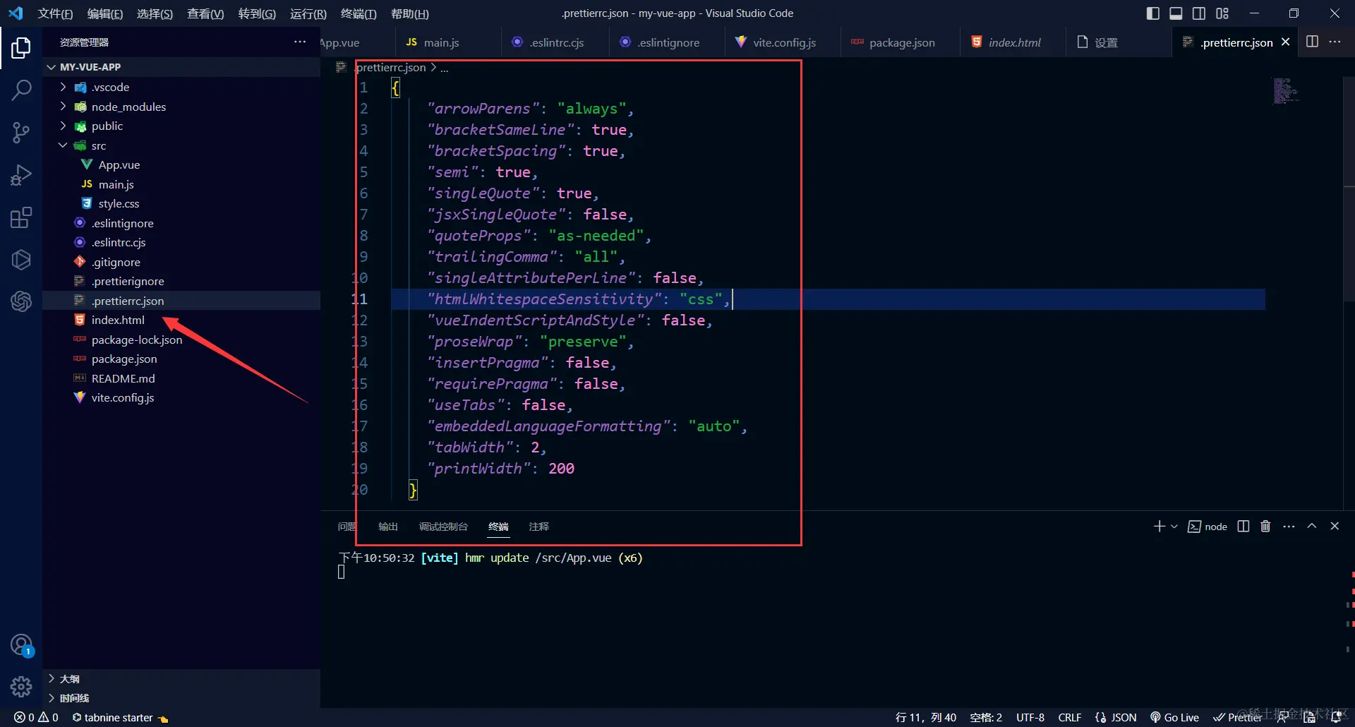Toggle the primary side bar layout button
Viewport: 1355px width, 727px height.
click(x=1152, y=13)
